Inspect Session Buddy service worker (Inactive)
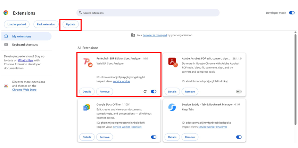Screen dimensions: 298x148 [x=213, y=127]
